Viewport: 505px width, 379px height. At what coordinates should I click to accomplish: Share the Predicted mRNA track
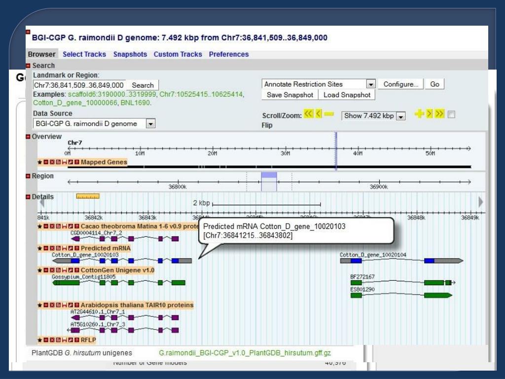pyautogui.click(x=58, y=249)
